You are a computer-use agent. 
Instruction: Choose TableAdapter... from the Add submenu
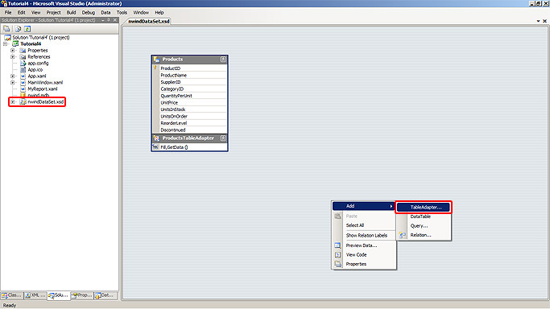[424, 207]
